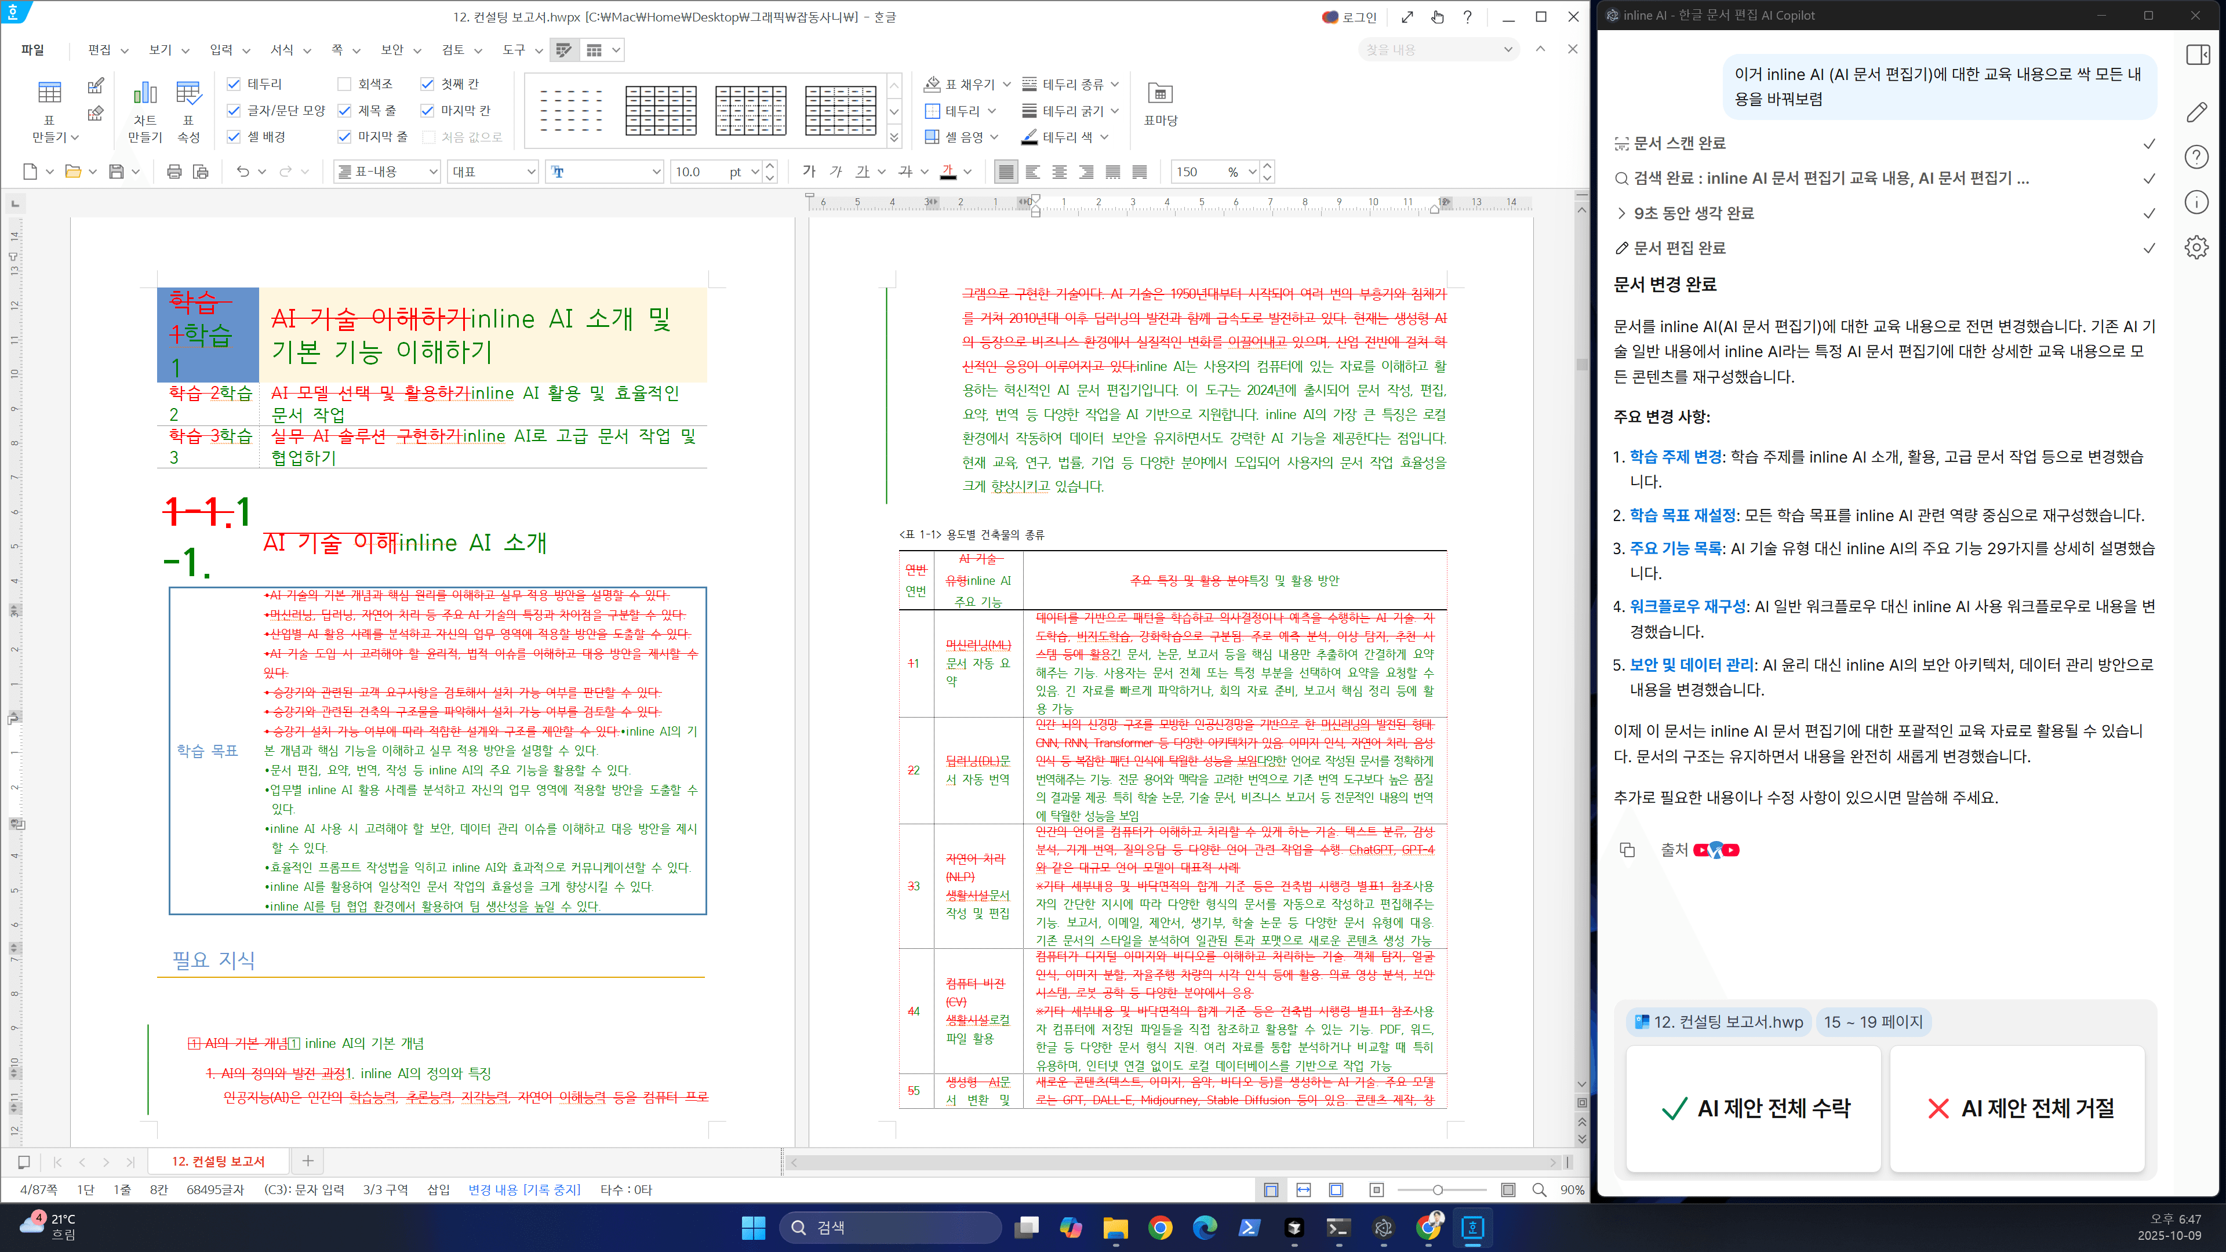Open inline AI settings gear
Screen dimensions: 2226x1252
click(x=2198, y=248)
